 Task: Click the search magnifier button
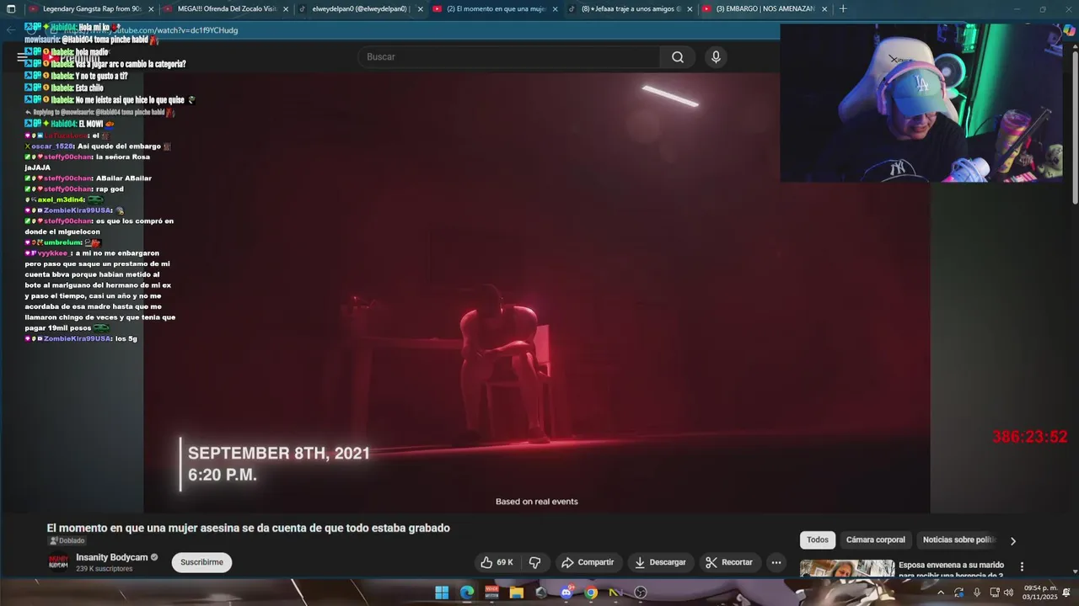click(678, 57)
